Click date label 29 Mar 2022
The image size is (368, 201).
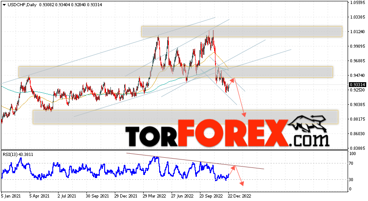pos(154,196)
